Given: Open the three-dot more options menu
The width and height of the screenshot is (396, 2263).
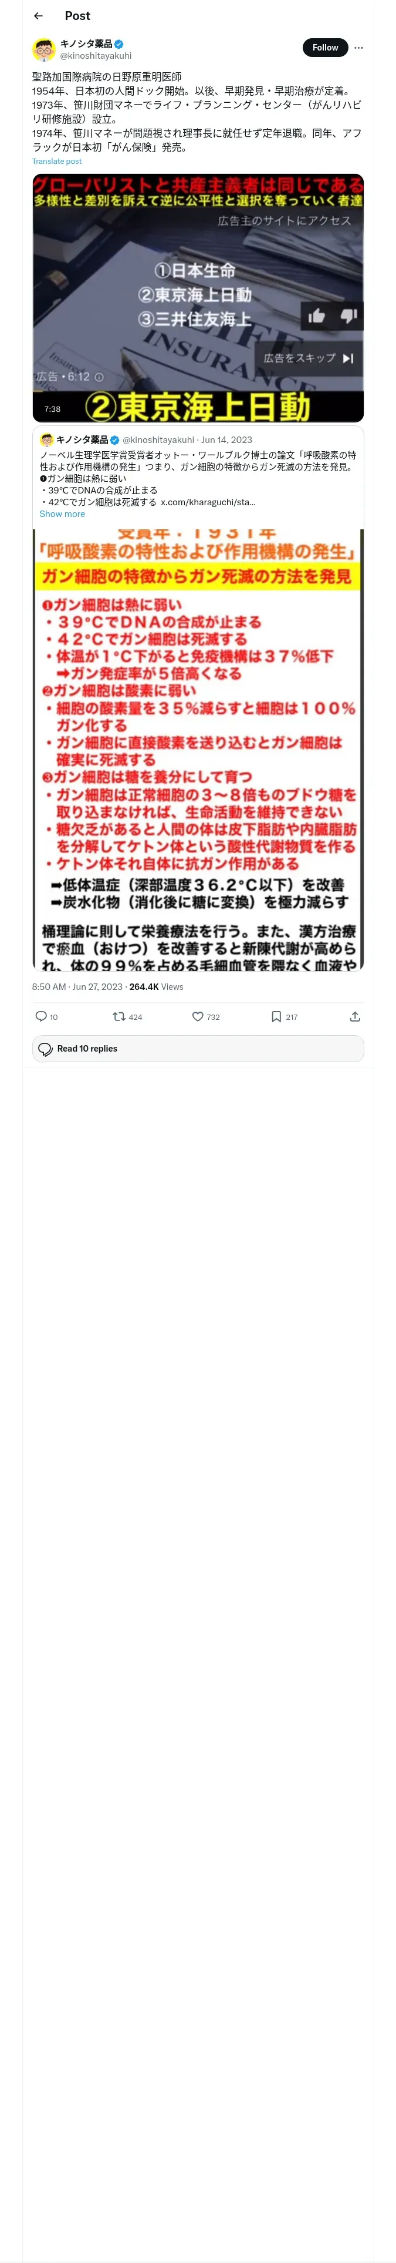Looking at the screenshot, I should tap(358, 48).
